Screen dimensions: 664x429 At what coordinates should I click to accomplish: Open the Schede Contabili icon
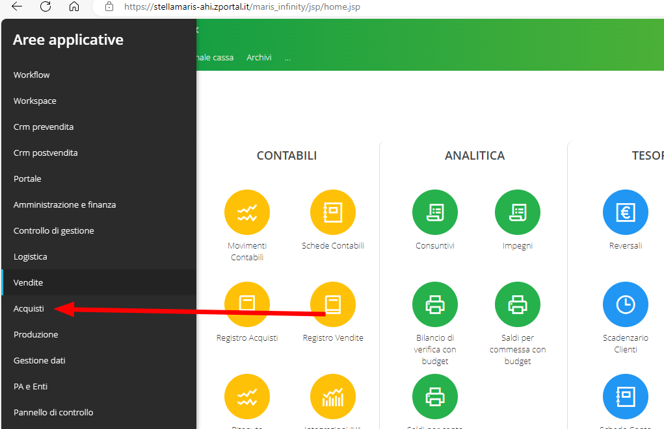point(332,212)
